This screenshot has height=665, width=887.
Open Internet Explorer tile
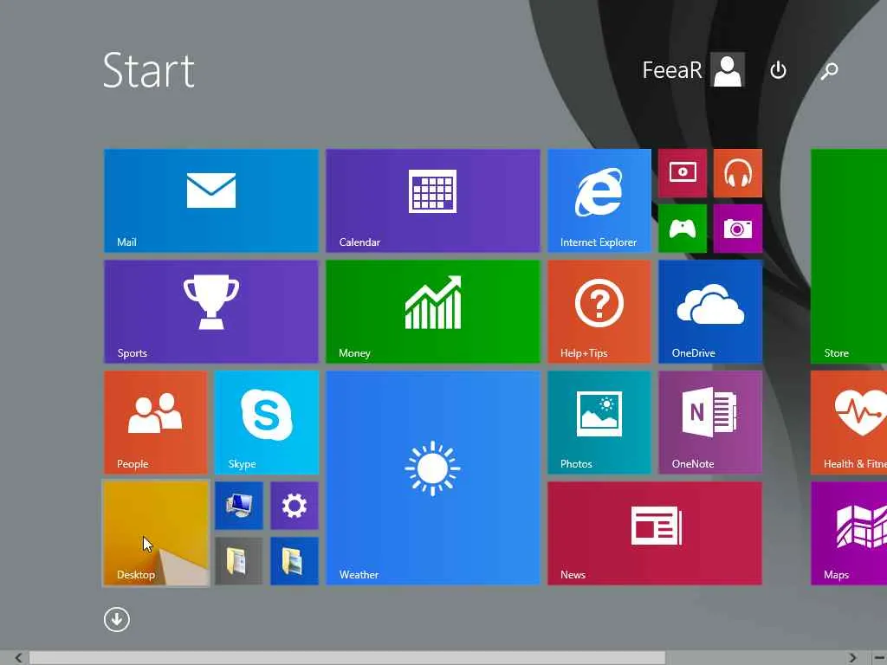[x=599, y=201]
